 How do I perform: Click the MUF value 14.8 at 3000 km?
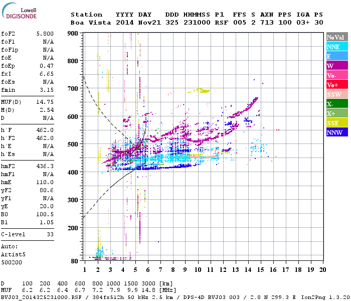[x=148, y=290]
